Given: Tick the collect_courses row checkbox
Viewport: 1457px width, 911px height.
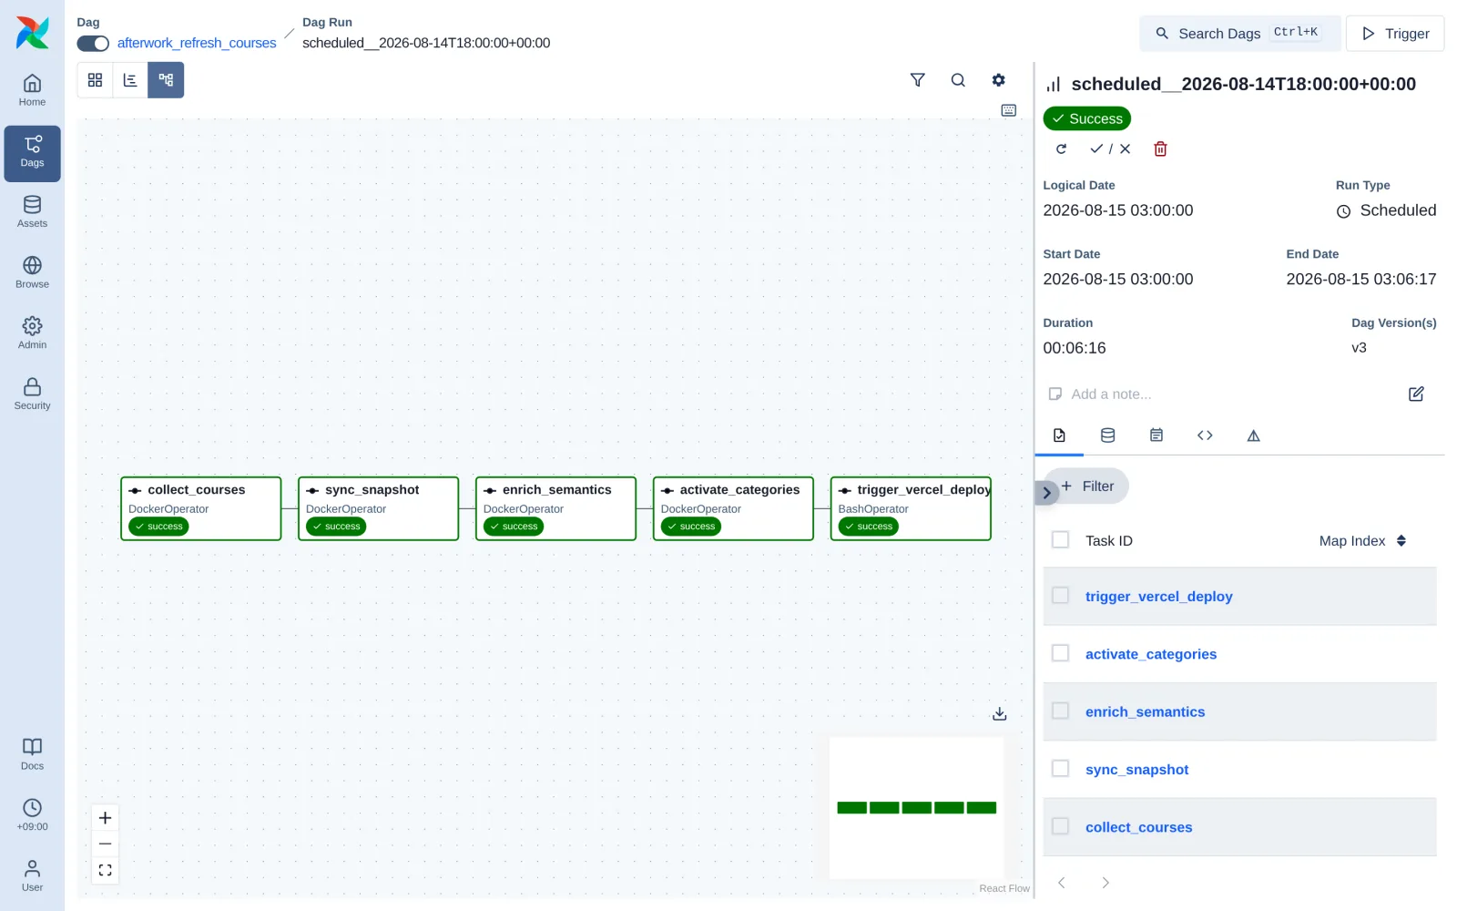Looking at the screenshot, I should (x=1060, y=826).
